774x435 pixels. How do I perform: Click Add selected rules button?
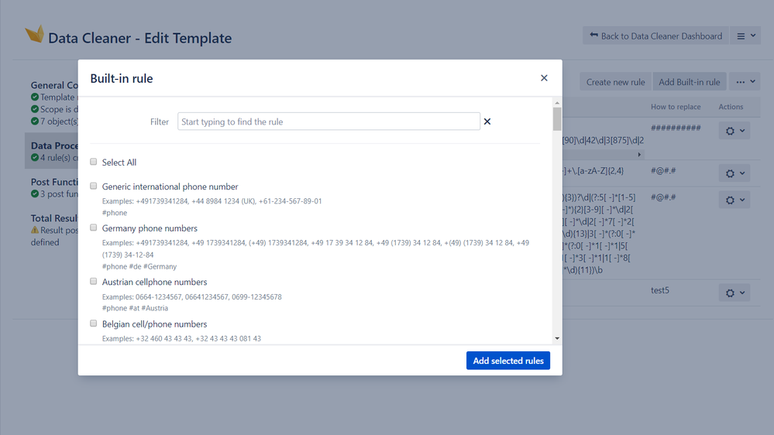coord(508,361)
